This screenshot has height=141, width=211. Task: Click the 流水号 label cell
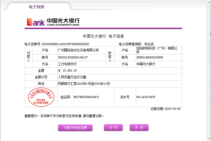pos(125,97)
